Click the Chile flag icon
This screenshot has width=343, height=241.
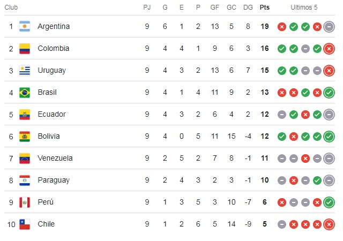point(25,224)
